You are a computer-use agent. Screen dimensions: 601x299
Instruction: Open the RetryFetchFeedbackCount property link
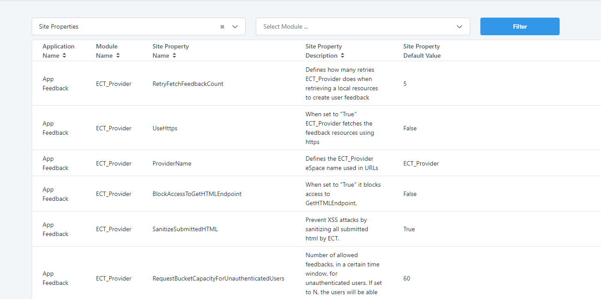188,84
